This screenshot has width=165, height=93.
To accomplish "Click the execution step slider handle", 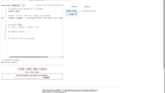I will 63,65.
